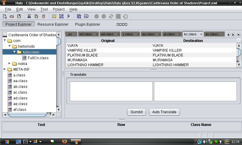Click the left Translate text area

pyautogui.click(x=111, y=91)
